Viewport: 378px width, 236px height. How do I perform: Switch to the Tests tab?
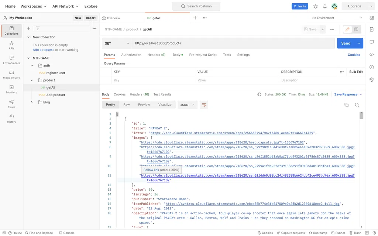(227, 55)
